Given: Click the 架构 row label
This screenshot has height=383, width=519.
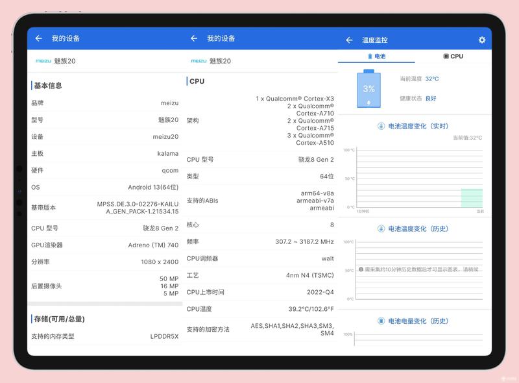Looking at the screenshot, I should 193,121.
